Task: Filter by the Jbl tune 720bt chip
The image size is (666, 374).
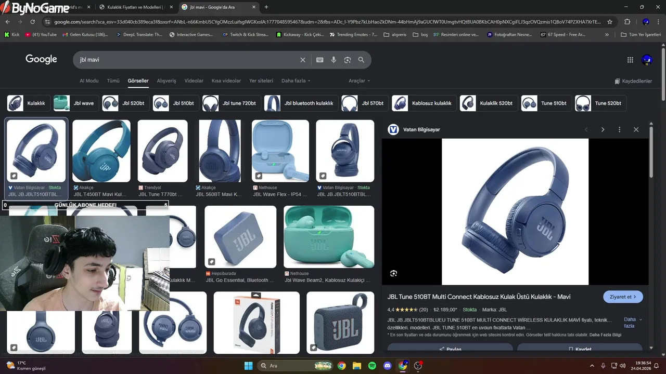Action: click(232, 103)
